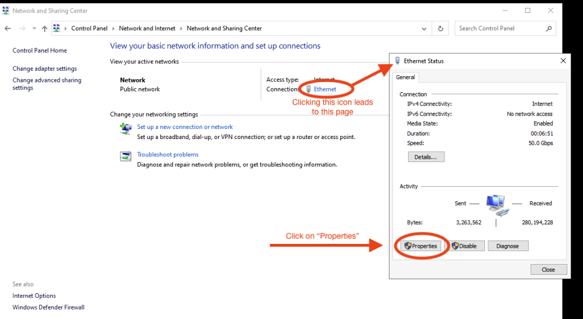This screenshot has width=583, height=319.
Task: Click IPv6 value No network access
Action: pyautogui.click(x=529, y=114)
